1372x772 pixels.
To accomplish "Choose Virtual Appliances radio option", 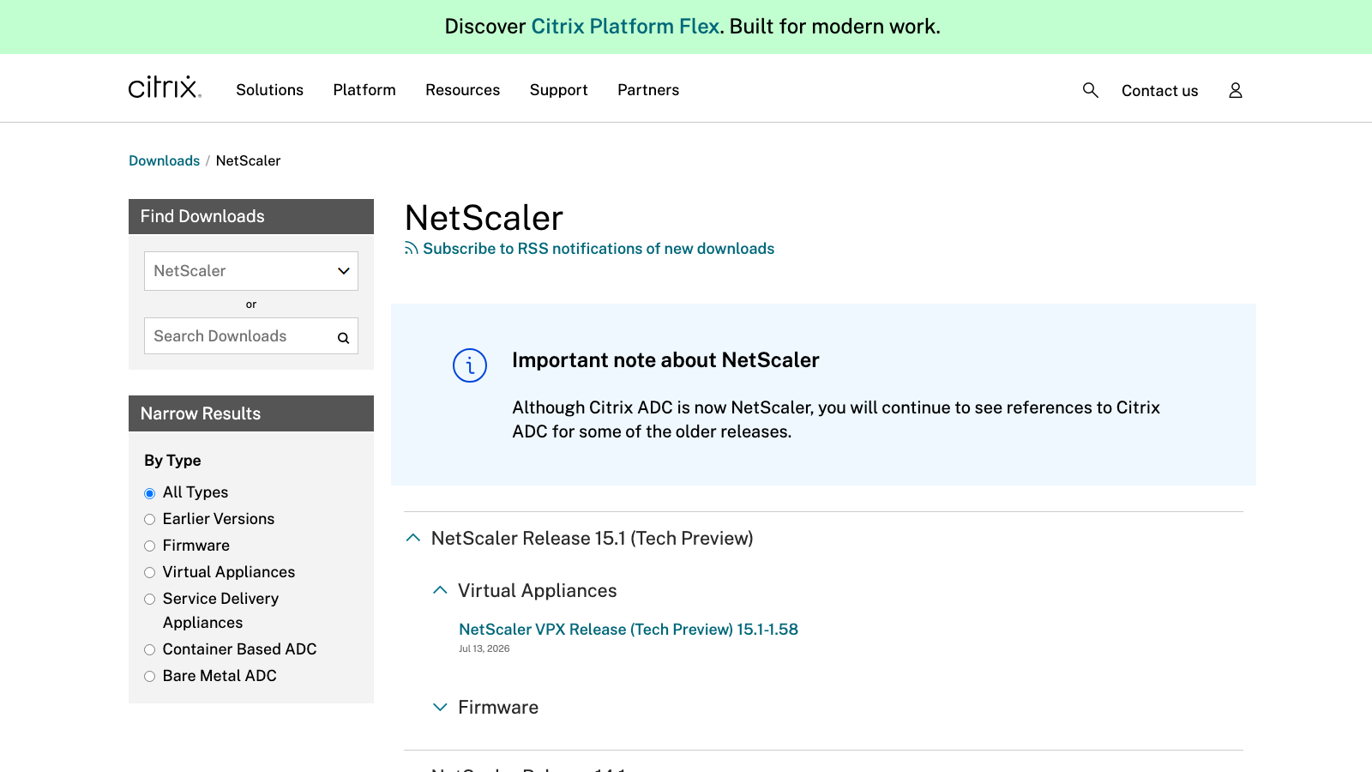I will click(149, 573).
